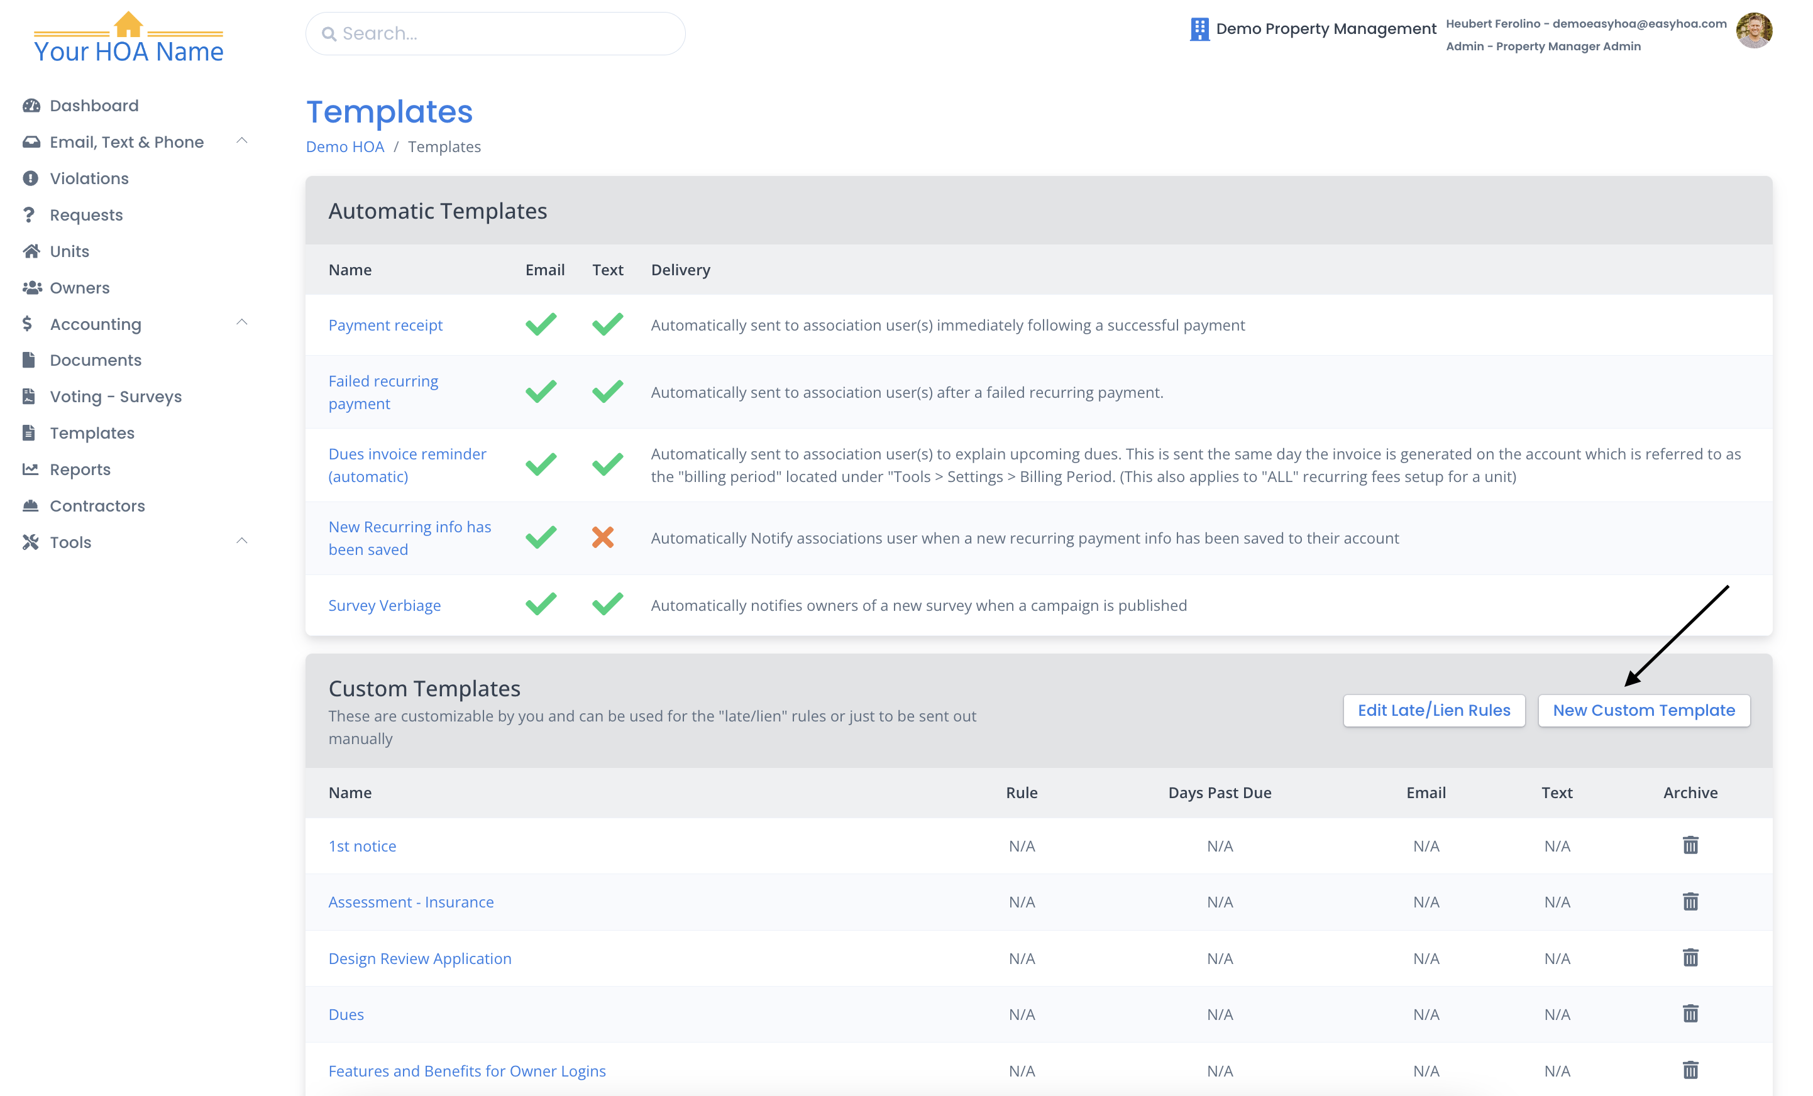The height and width of the screenshot is (1096, 1813).
Task: Open Voting - Surveys menu item
Action: pos(116,397)
